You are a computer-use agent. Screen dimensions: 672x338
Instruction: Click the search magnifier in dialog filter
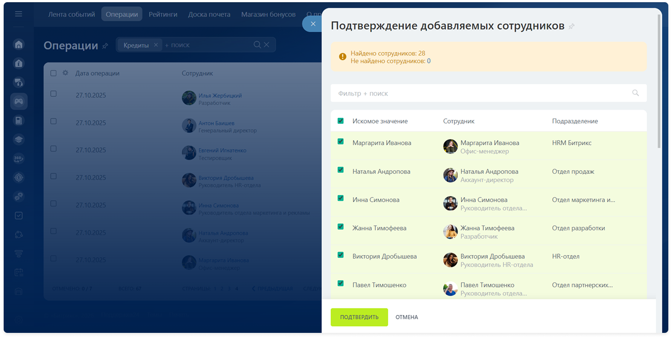click(x=635, y=93)
